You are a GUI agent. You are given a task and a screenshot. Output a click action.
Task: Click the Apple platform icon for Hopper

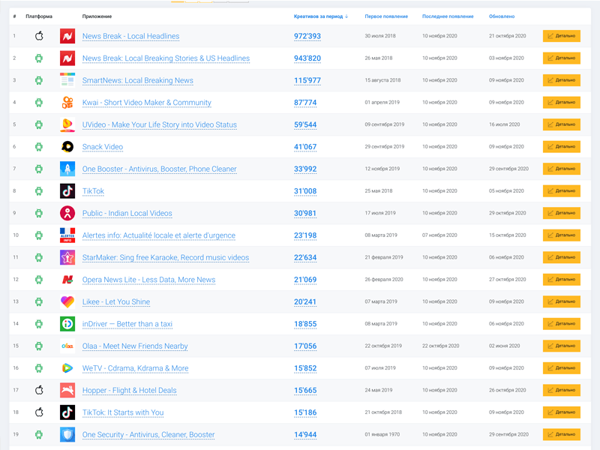coord(39,390)
